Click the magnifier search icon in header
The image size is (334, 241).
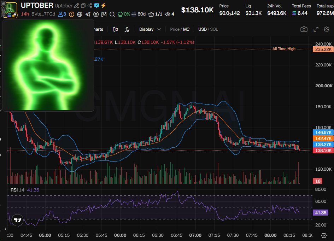click(x=112, y=14)
